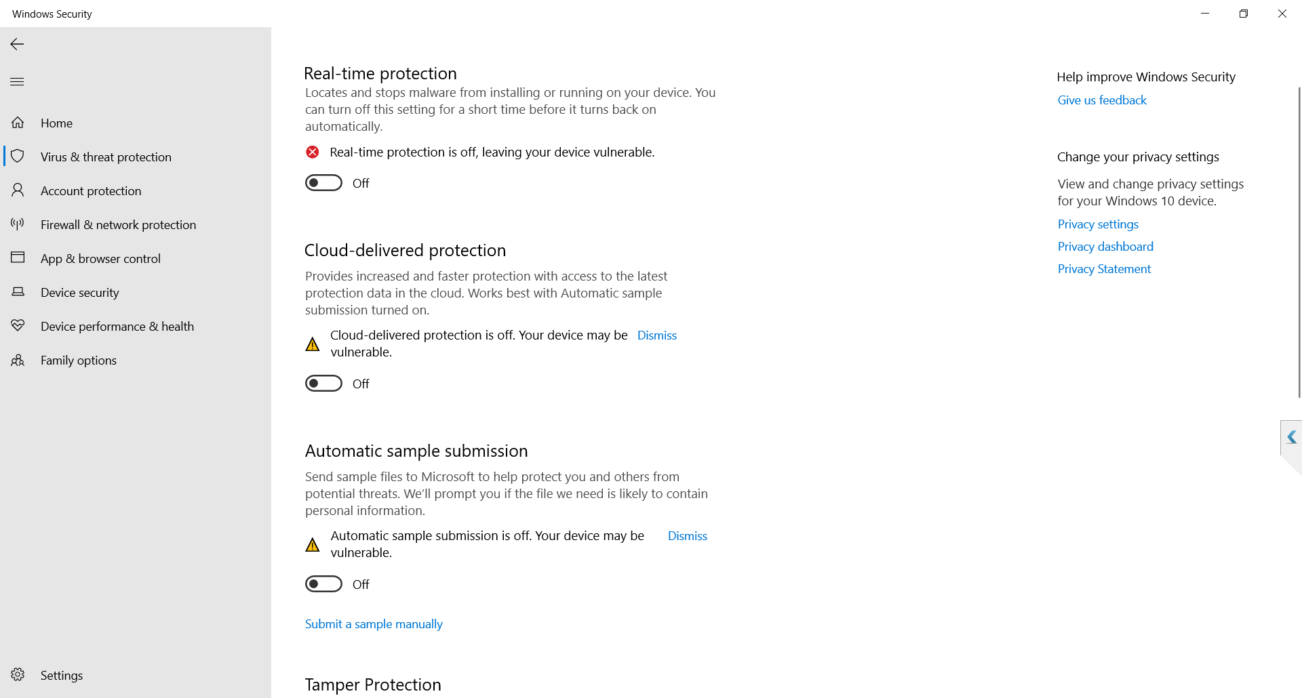Screen dimensions: 1302x698
Task: Dismiss the Automatic sample submission warning
Action: [x=687, y=536]
